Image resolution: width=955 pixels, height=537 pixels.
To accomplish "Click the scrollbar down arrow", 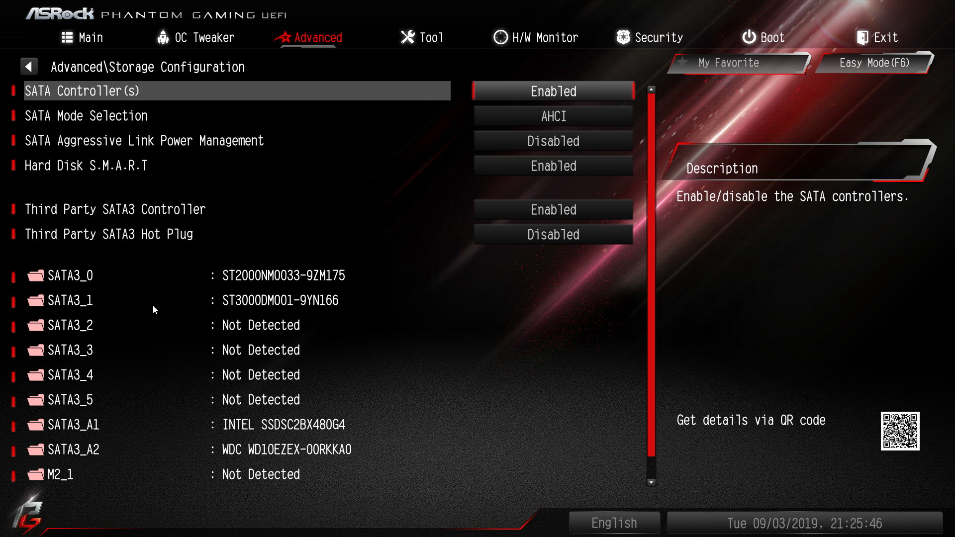I will click(x=651, y=482).
